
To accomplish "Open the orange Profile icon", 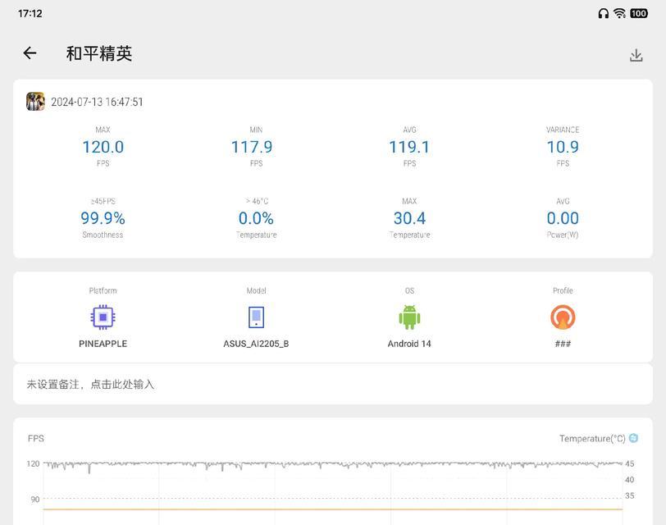I will tap(563, 317).
